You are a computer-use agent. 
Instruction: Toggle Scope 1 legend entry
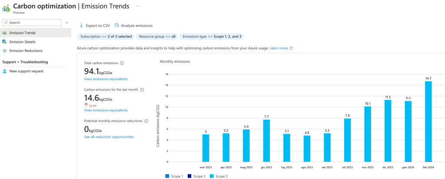(x=174, y=176)
